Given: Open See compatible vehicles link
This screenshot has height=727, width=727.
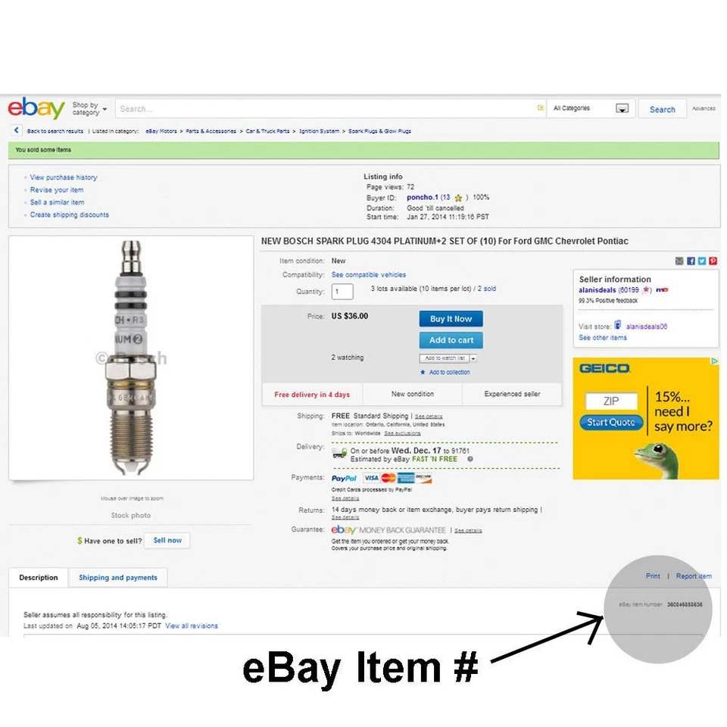Looking at the screenshot, I should pyautogui.click(x=368, y=274).
